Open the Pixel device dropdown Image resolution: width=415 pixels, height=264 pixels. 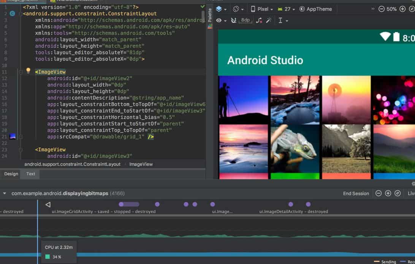pyautogui.click(x=261, y=9)
